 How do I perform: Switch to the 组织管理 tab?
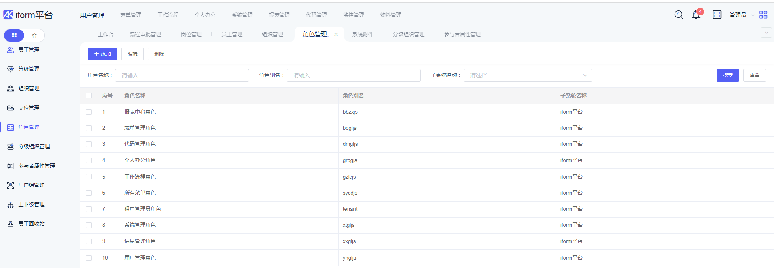[x=273, y=34]
